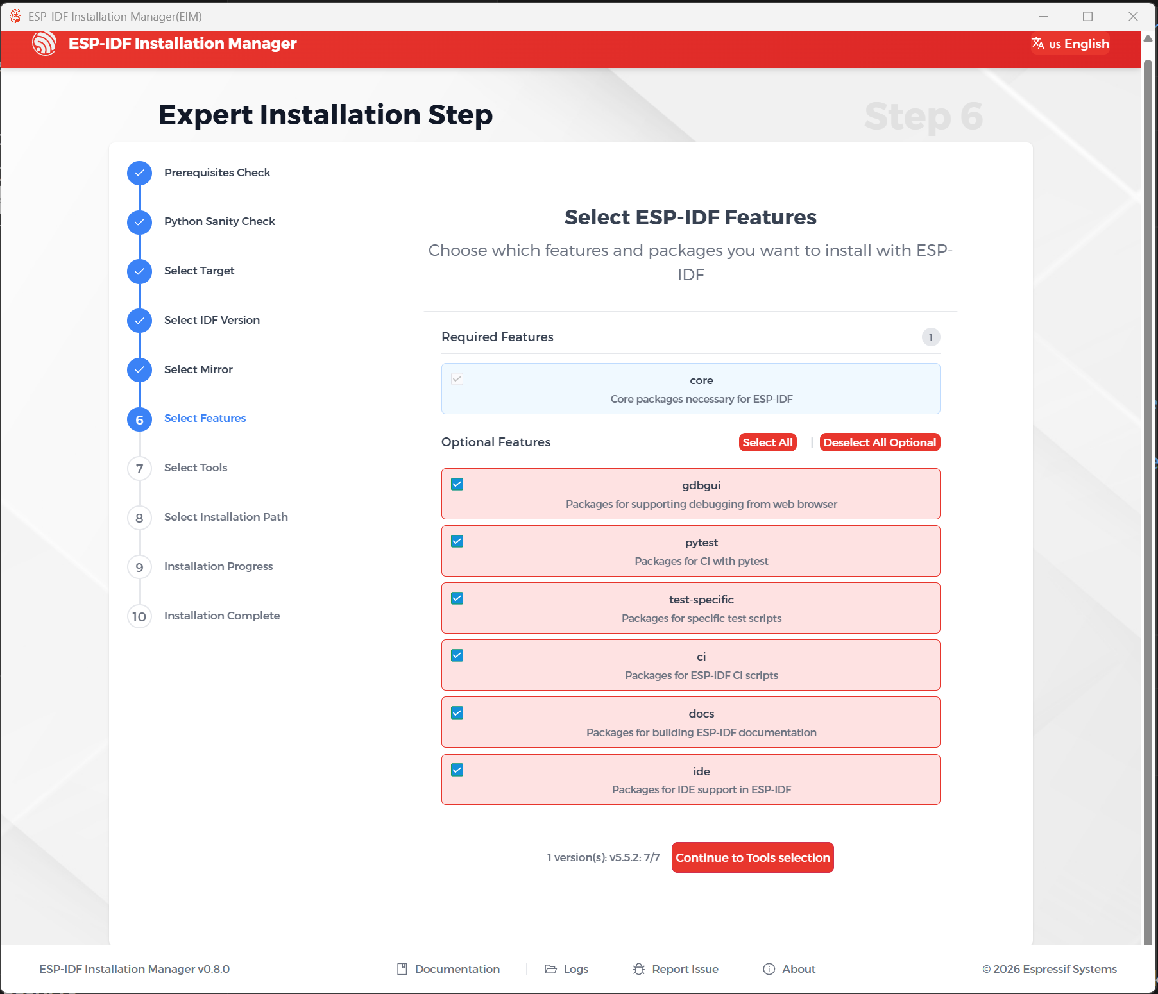The width and height of the screenshot is (1158, 994).
Task: Click the ESP-IDF Installation Manager v0.8.0 text
Action: pyautogui.click(x=134, y=969)
